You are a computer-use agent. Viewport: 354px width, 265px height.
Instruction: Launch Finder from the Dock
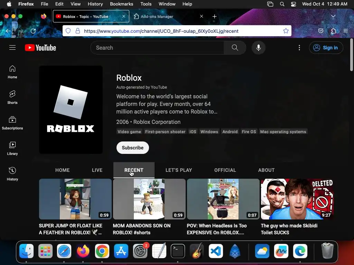pos(26,251)
